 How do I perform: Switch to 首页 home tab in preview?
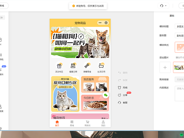pos(57,123)
